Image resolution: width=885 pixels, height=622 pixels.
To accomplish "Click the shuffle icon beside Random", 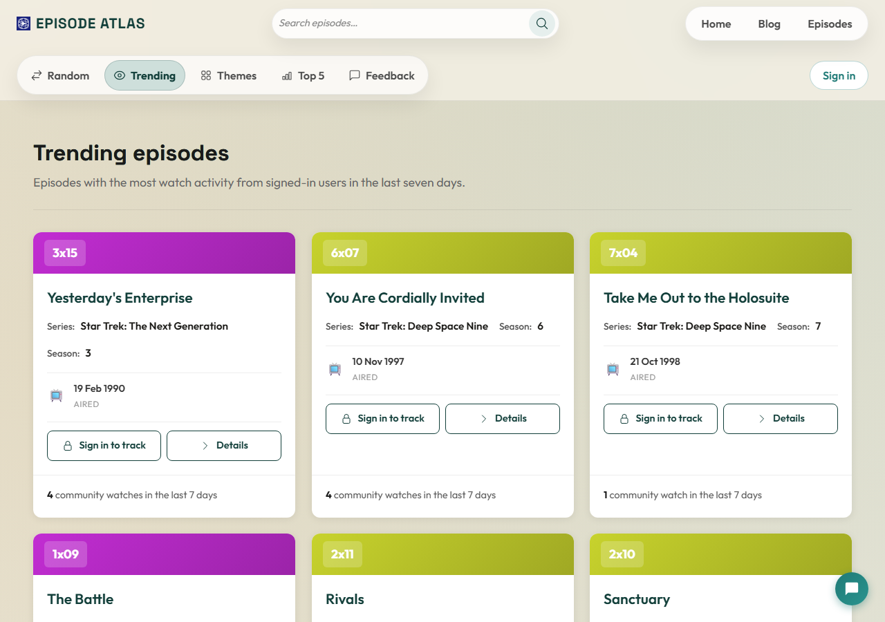I will point(37,76).
